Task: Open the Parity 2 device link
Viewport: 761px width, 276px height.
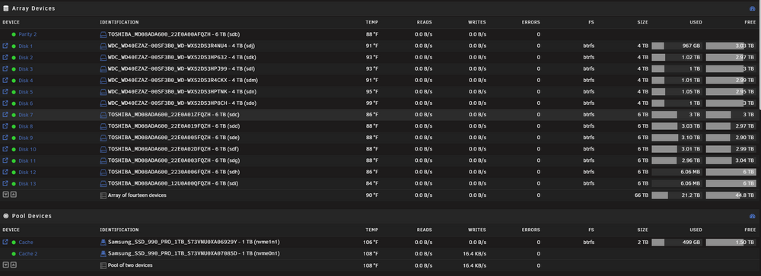Action: 27,34
